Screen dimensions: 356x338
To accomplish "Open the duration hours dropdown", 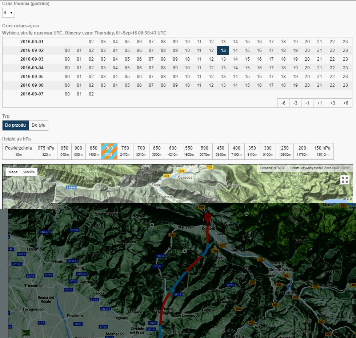I will click(x=8, y=13).
